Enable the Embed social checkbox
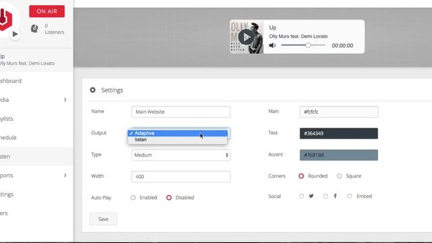The image size is (432, 243). (x=350, y=196)
